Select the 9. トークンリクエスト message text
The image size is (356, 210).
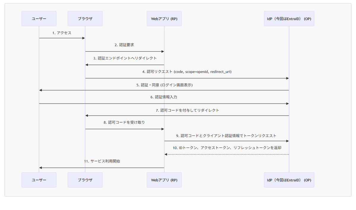(226, 136)
